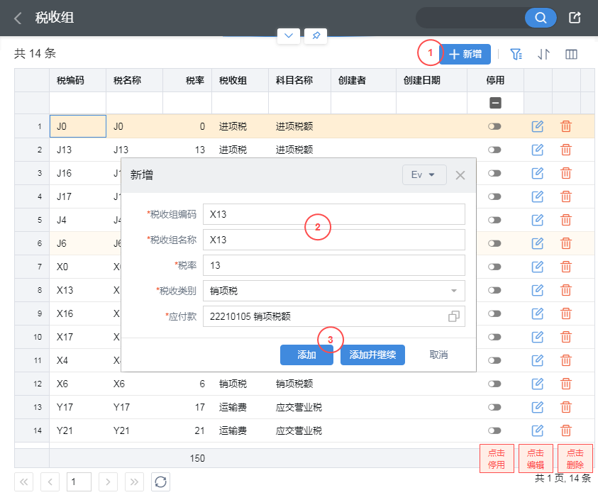This screenshot has width=598, height=495.
Task: Edit the J0 row with pencil icon
Action: pyautogui.click(x=538, y=126)
